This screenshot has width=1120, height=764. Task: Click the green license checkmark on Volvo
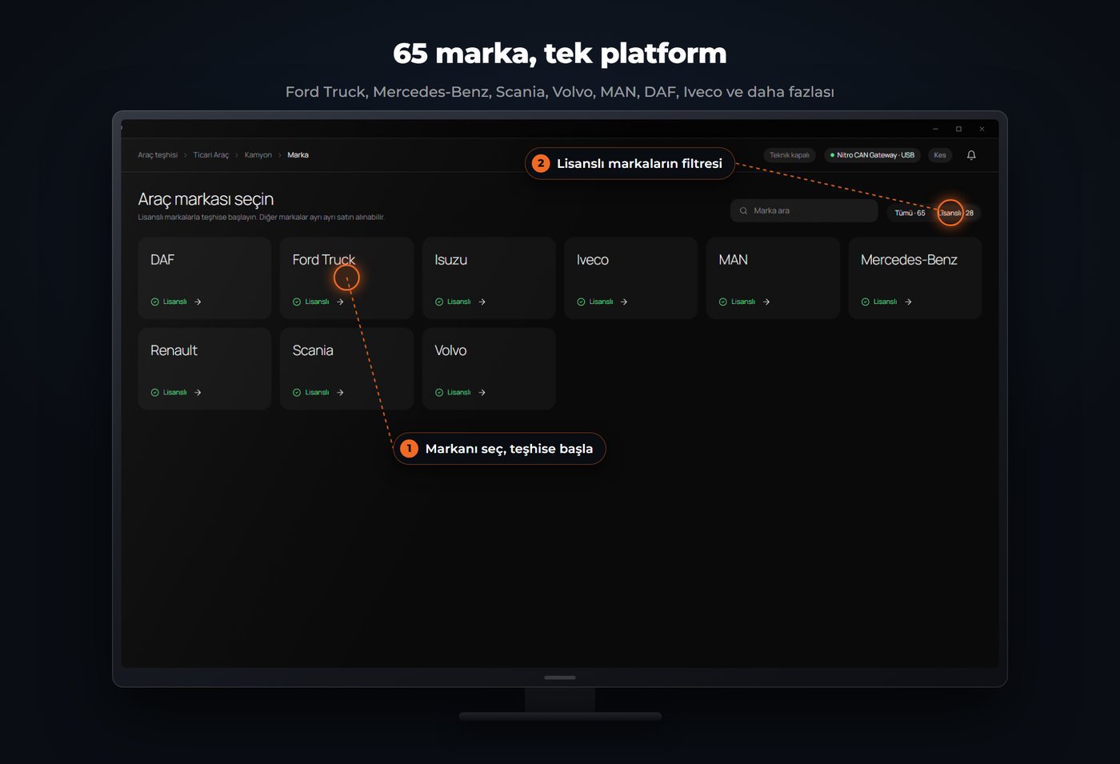pyautogui.click(x=439, y=392)
